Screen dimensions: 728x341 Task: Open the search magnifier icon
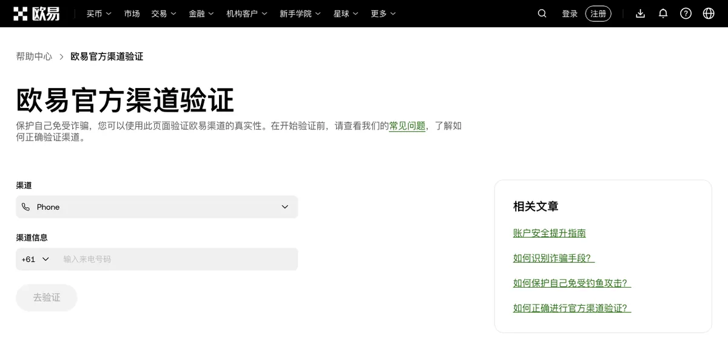point(542,13)
